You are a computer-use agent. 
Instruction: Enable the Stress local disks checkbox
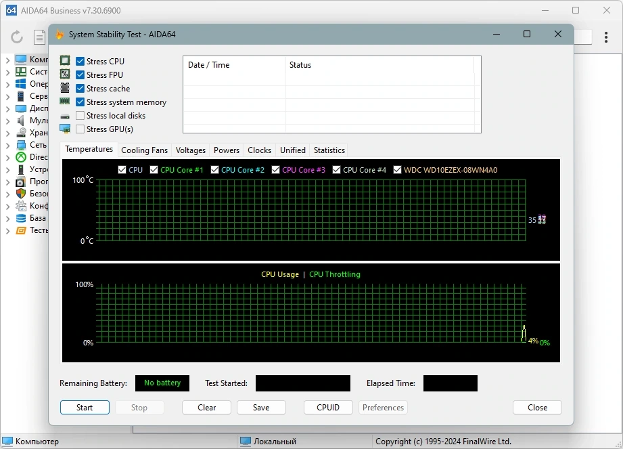tap(80, 115)
